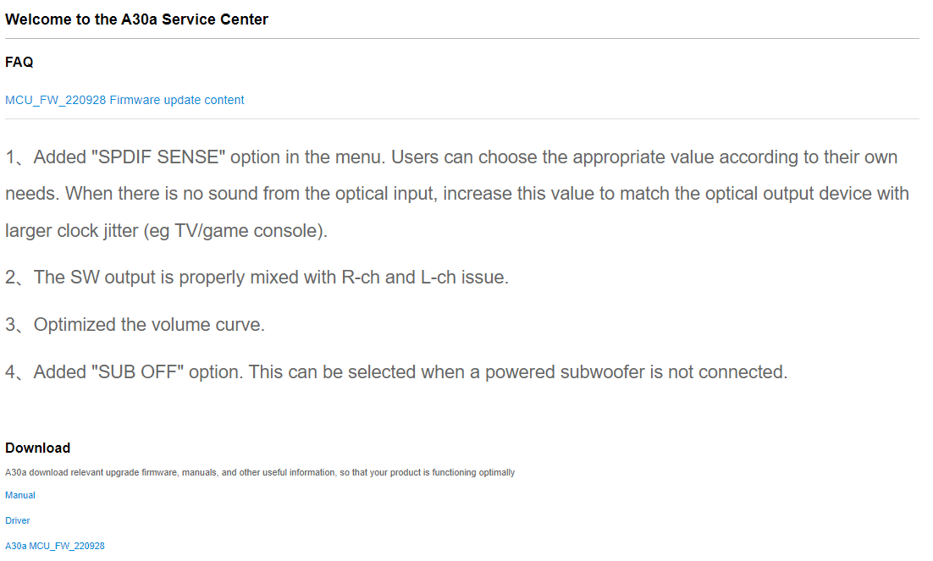This screenshot has height=561, width=933.
Task: Click the Welcome to the A30a Service Center heading
Action: (x=137, y=19)
